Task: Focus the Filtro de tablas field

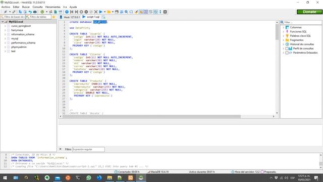Action: (x=38, y=17)
